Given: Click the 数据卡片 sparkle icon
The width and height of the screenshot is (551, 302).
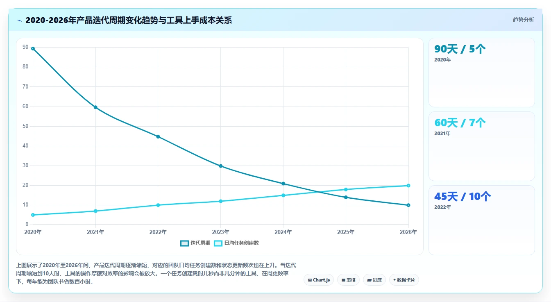Looking at the screenshot, I should (395, 280).
